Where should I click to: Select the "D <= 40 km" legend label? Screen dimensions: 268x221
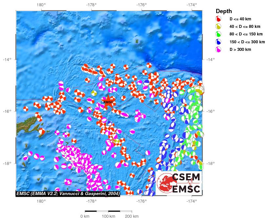240,19
